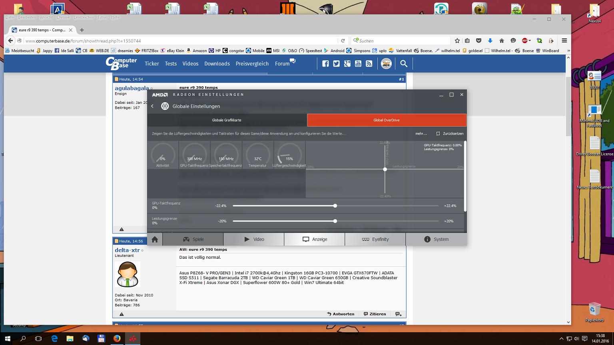
Task: Open Papierkorb on the desktop
Action: click(594, 312)
